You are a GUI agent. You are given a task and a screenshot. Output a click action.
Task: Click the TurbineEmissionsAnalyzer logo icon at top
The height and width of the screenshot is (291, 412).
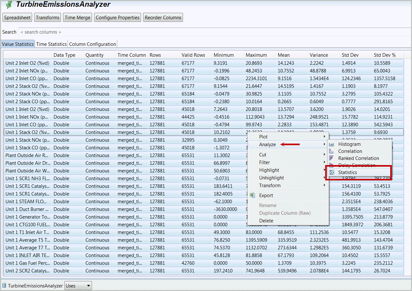9,5
